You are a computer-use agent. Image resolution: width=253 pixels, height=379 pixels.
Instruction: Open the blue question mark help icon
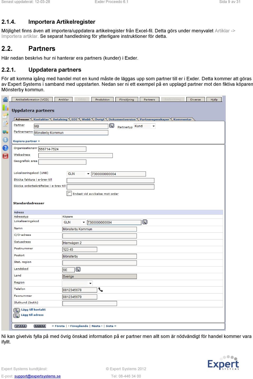point(5,148)
